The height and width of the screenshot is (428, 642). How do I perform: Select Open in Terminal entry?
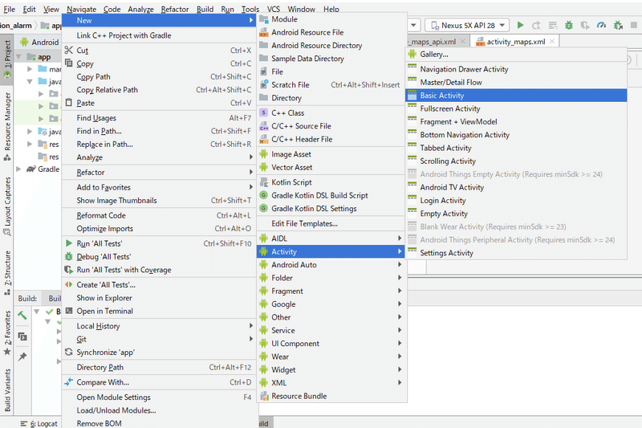[x=158, y=311]
